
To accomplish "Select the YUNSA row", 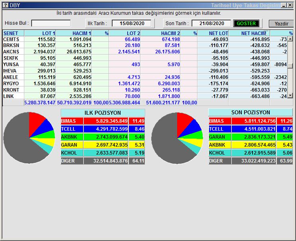I will click(x=145, y=65).
